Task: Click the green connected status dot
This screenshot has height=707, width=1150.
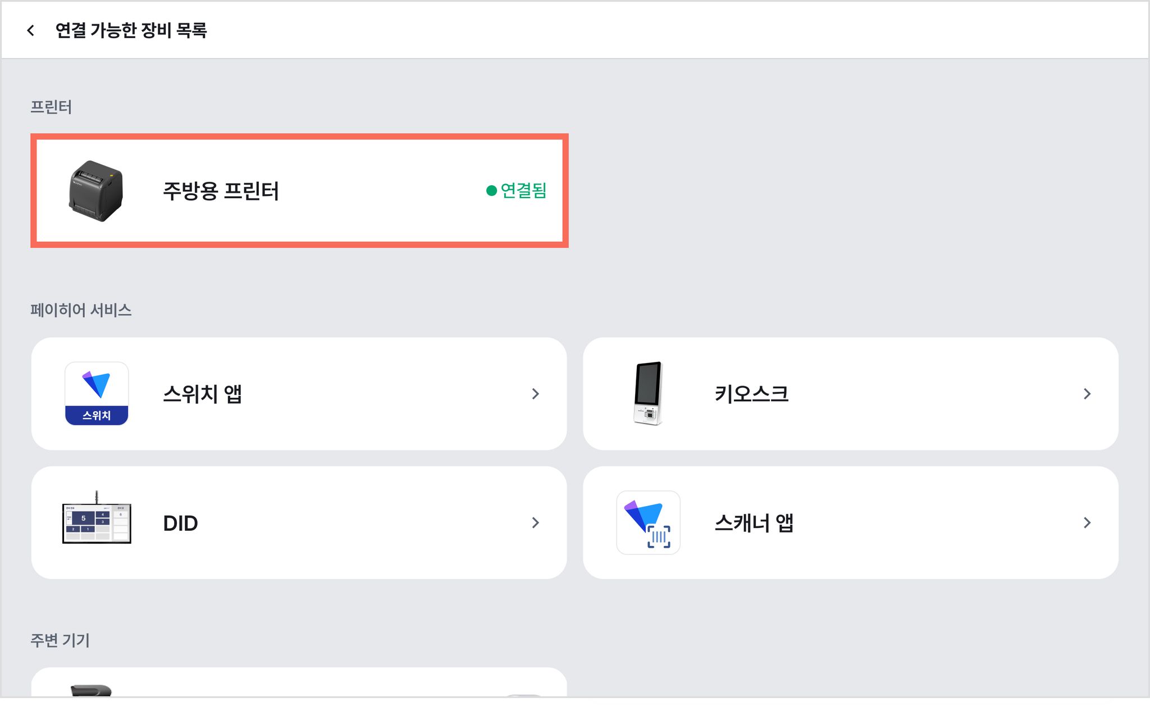Action: click(x=491, y=191)
